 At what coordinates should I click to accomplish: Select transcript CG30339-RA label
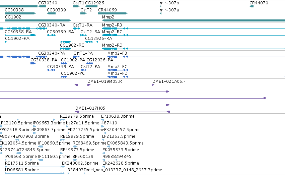pos(61,32)
